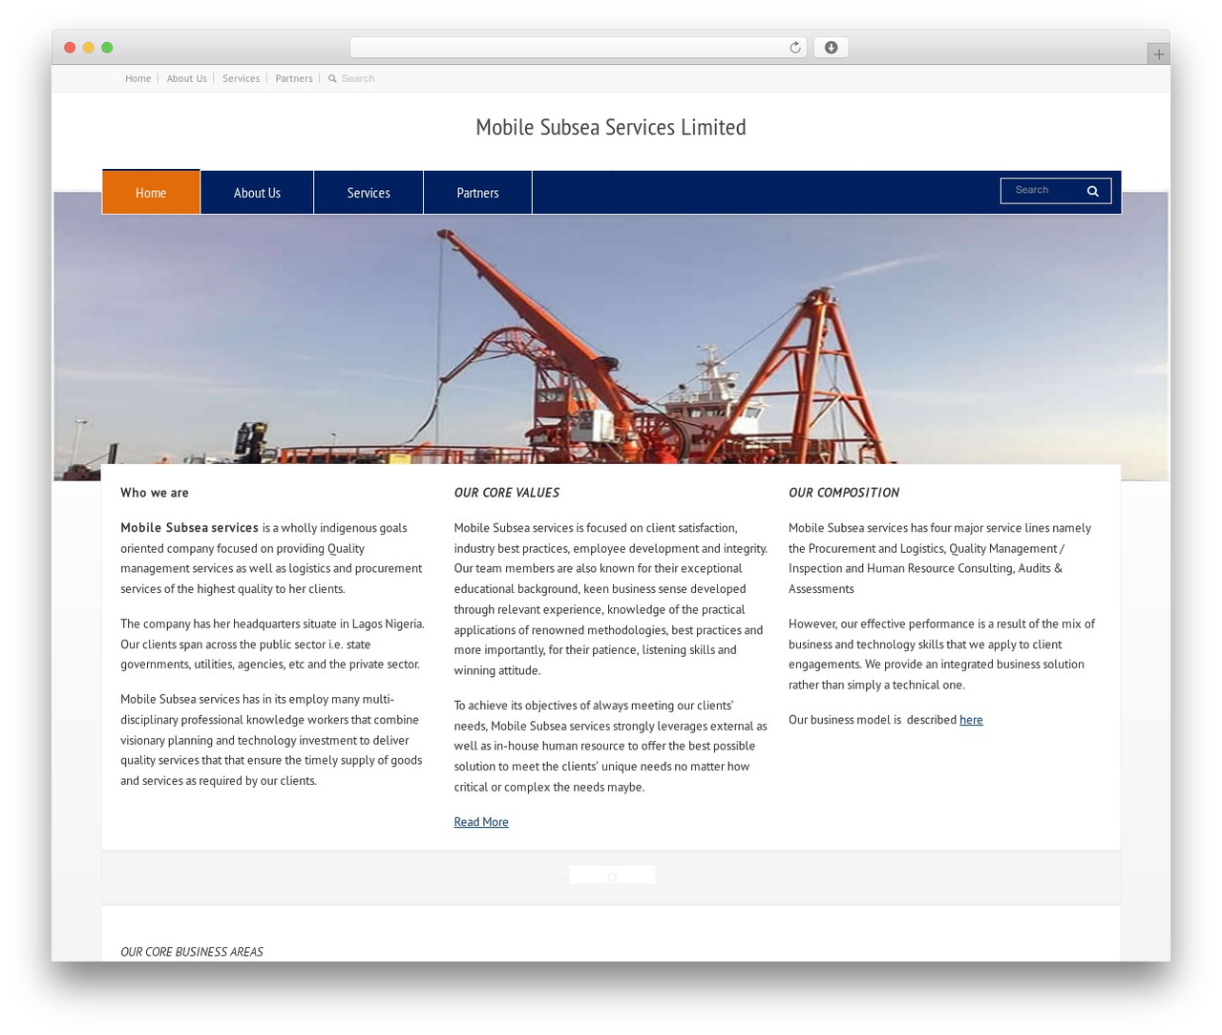Follow the 'here' business model link
The image size is (1222, 1035).
971,720
